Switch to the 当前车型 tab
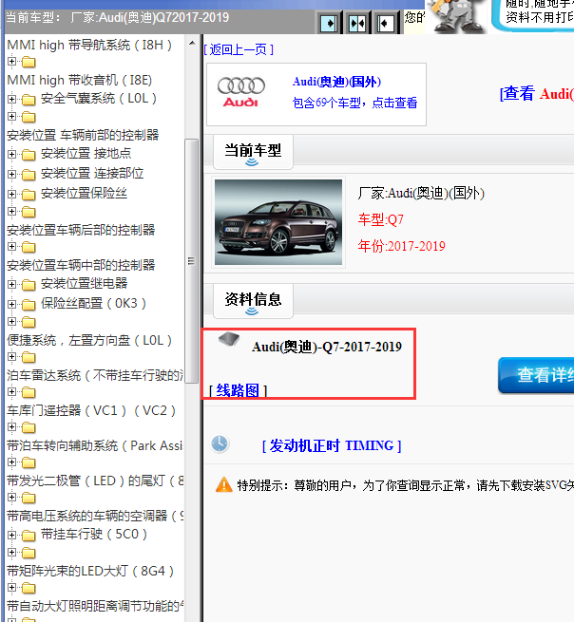This screenshot has height=622, width=574. click(x=253, y=152)
